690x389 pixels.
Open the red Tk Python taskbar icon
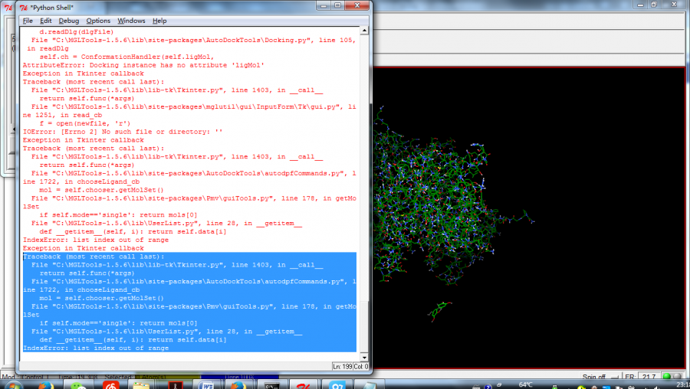pos(304,385)
